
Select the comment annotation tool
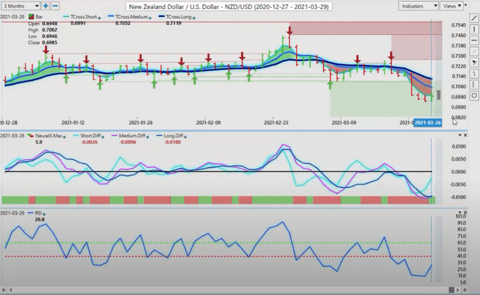[x=474, y=96]
